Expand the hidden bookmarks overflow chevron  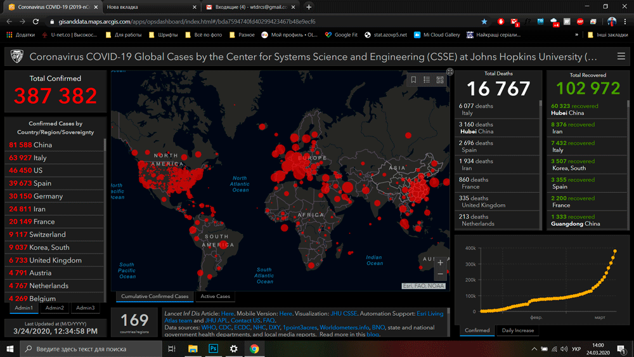pos(576,35)
